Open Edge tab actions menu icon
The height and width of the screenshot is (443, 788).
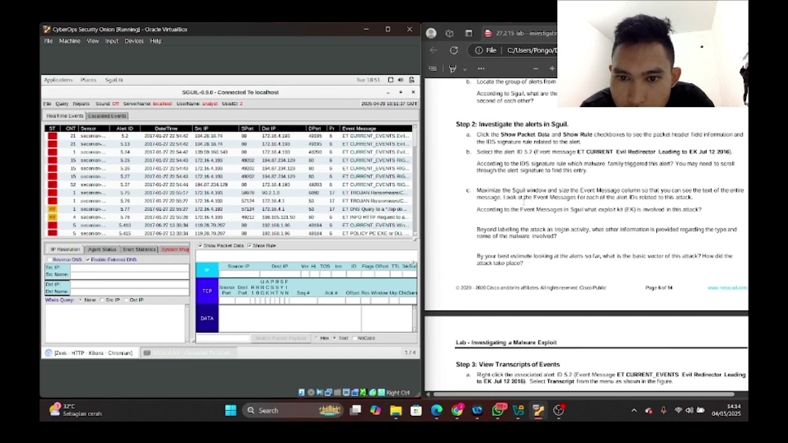tap(468, 33)
